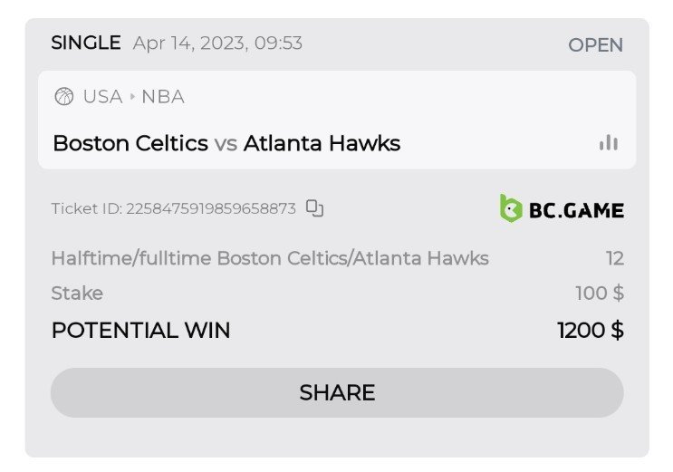Image resolution: width=673 pixels, height=472 pixels.
Task: Click the POTENTIAL WIN label
Action: [140, 331]
